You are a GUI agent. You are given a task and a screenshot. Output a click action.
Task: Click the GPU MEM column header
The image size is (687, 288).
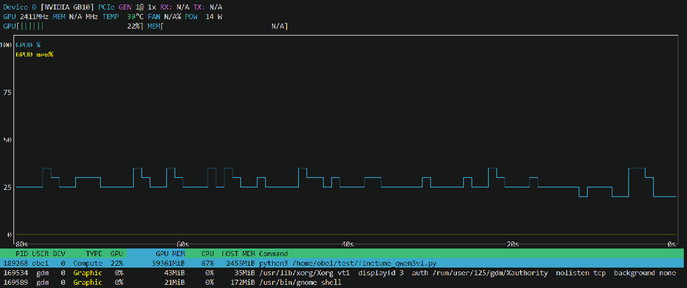coord(170,254)
